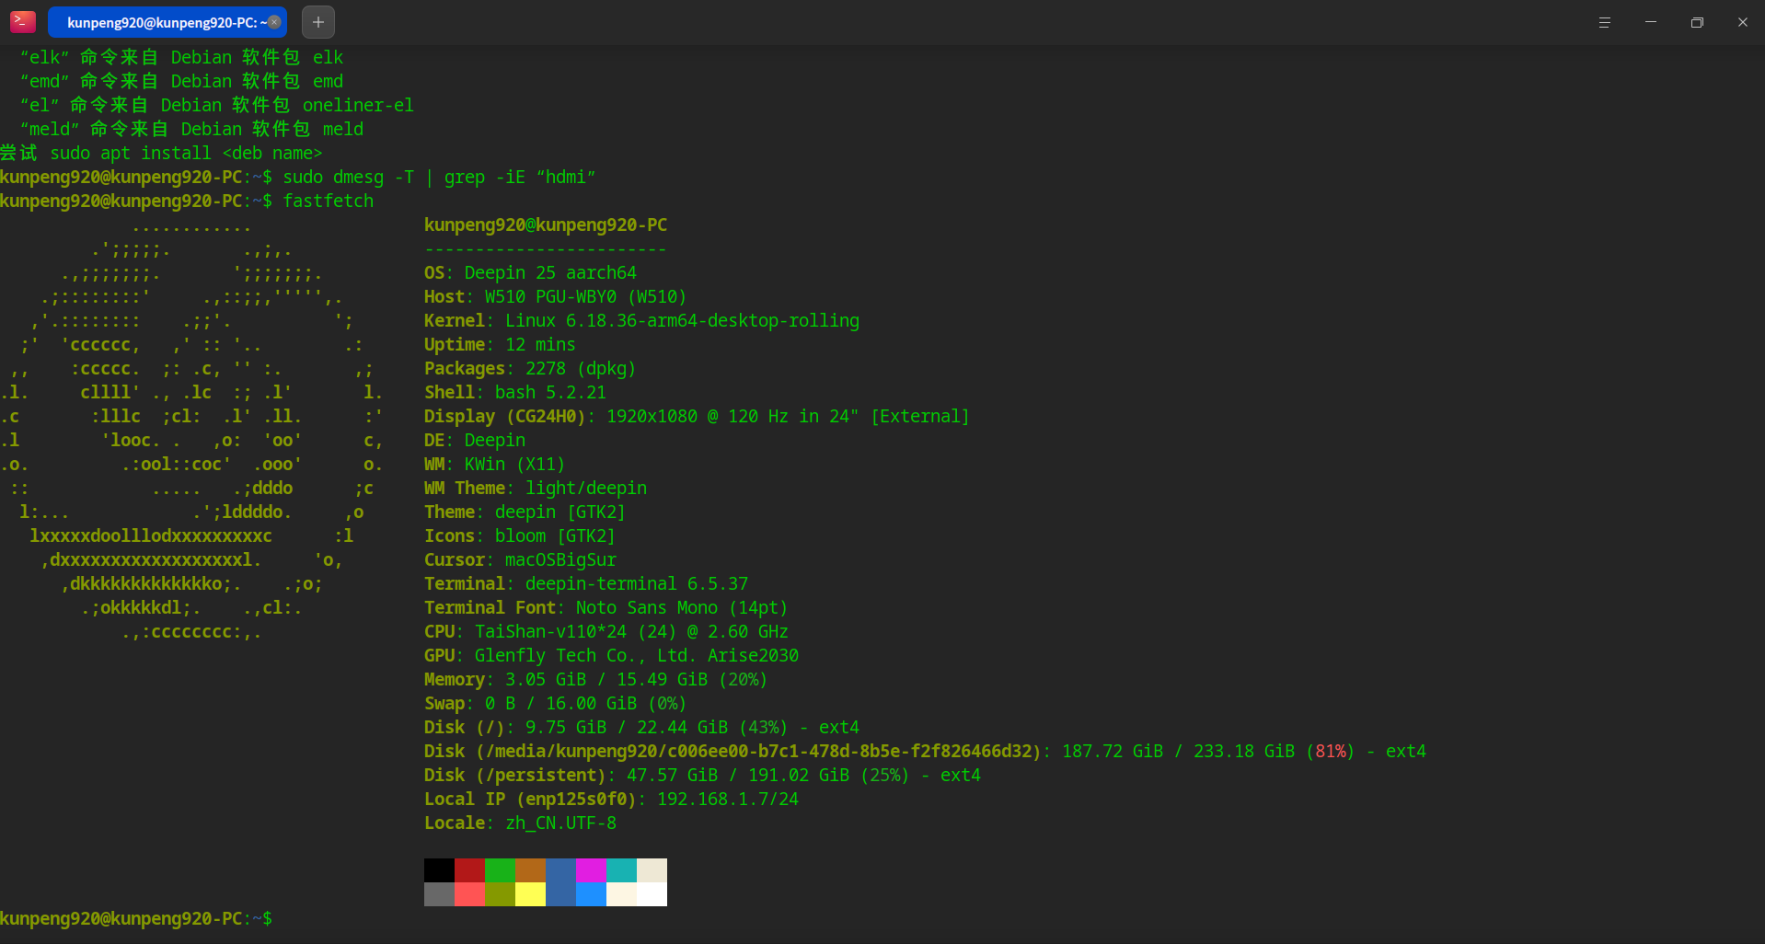Click the red '81%' disk usage value

[1331, 751]
